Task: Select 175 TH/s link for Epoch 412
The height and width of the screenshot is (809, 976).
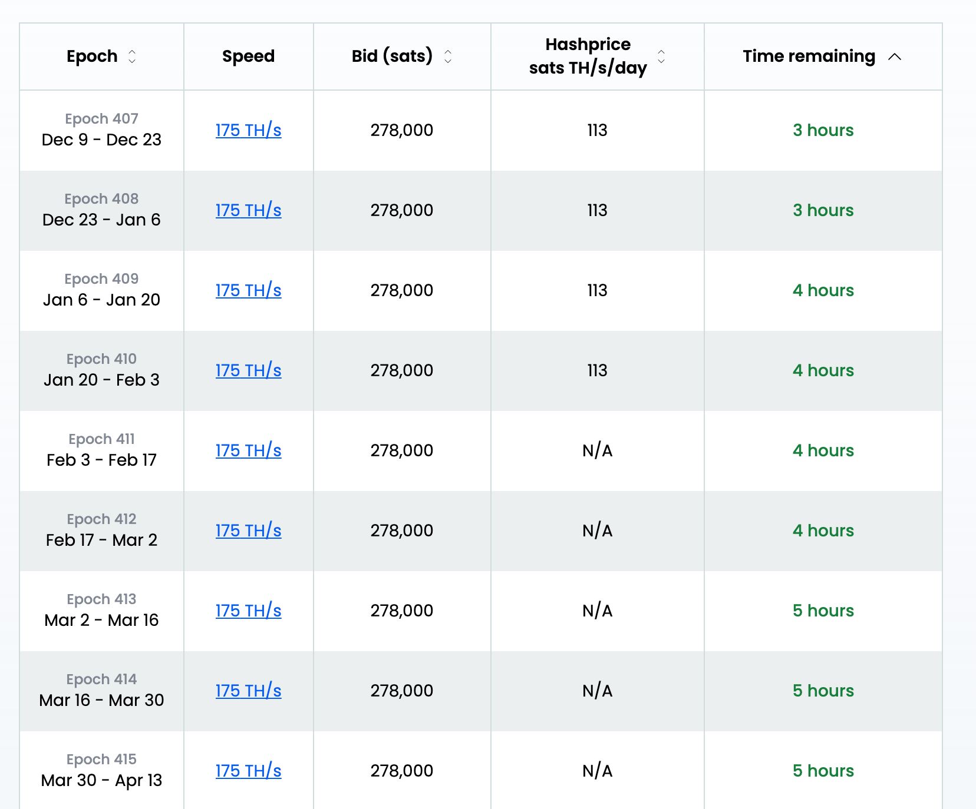Action: 248,531
